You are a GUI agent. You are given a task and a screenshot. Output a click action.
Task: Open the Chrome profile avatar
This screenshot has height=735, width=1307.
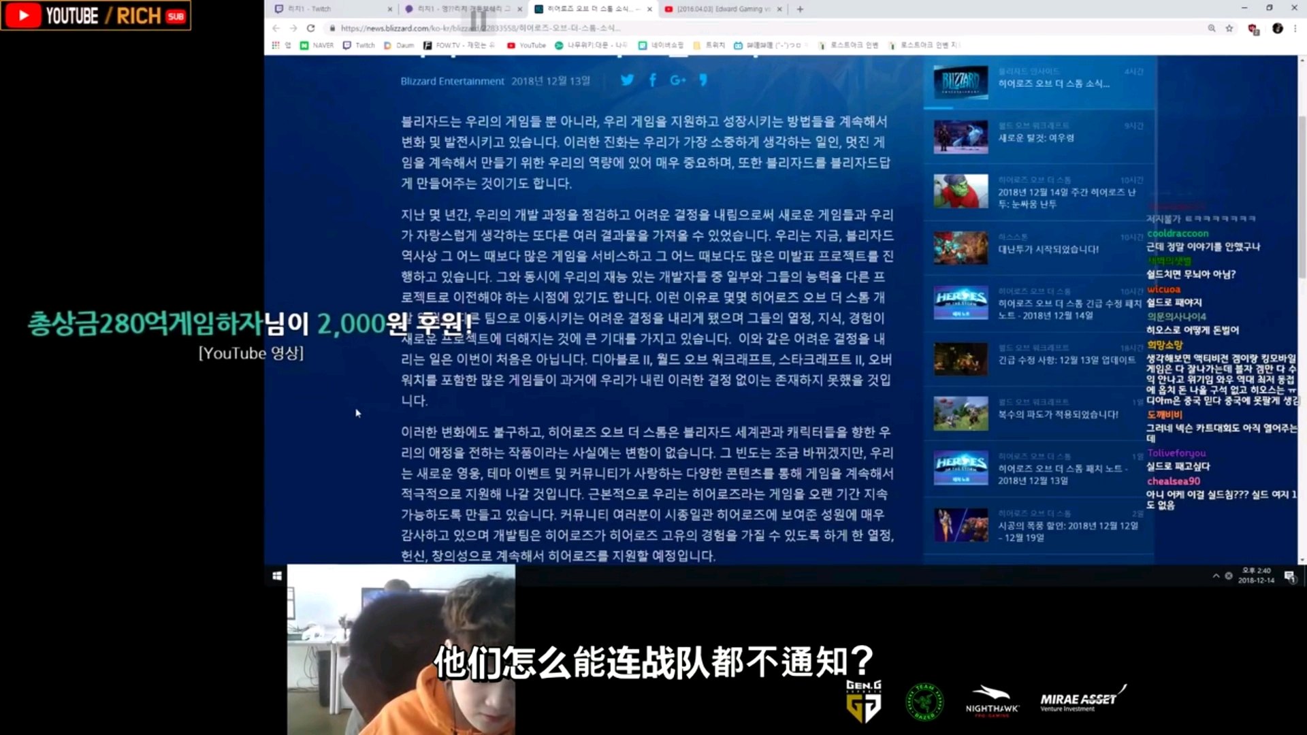pyautogui.click(x=1278, y=28)
